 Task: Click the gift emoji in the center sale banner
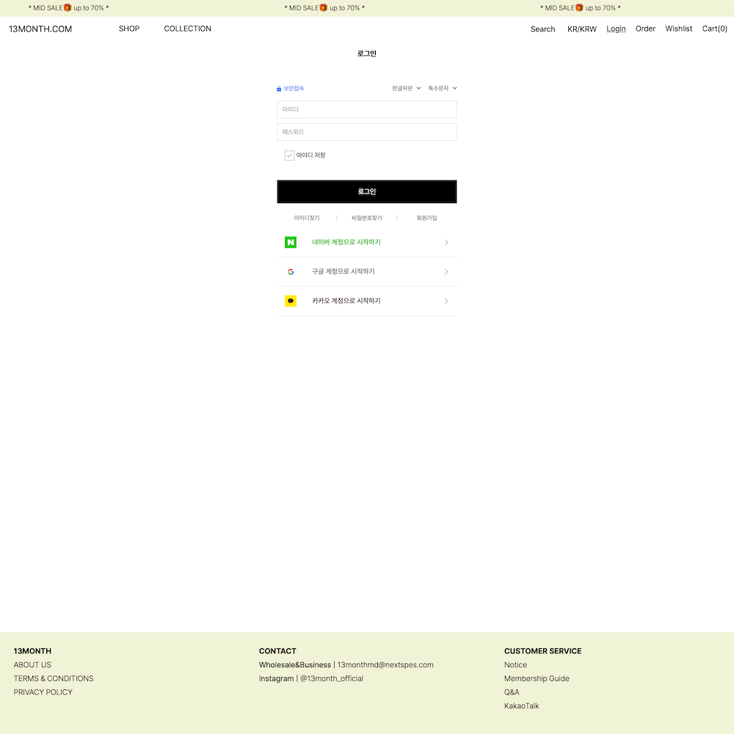[x=324, y=7]
